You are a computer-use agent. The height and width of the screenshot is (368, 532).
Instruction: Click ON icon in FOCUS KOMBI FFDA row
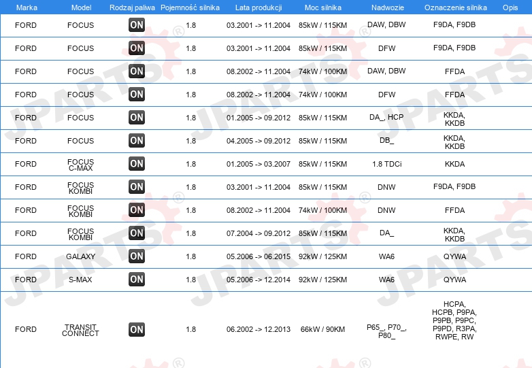point(137,210)
